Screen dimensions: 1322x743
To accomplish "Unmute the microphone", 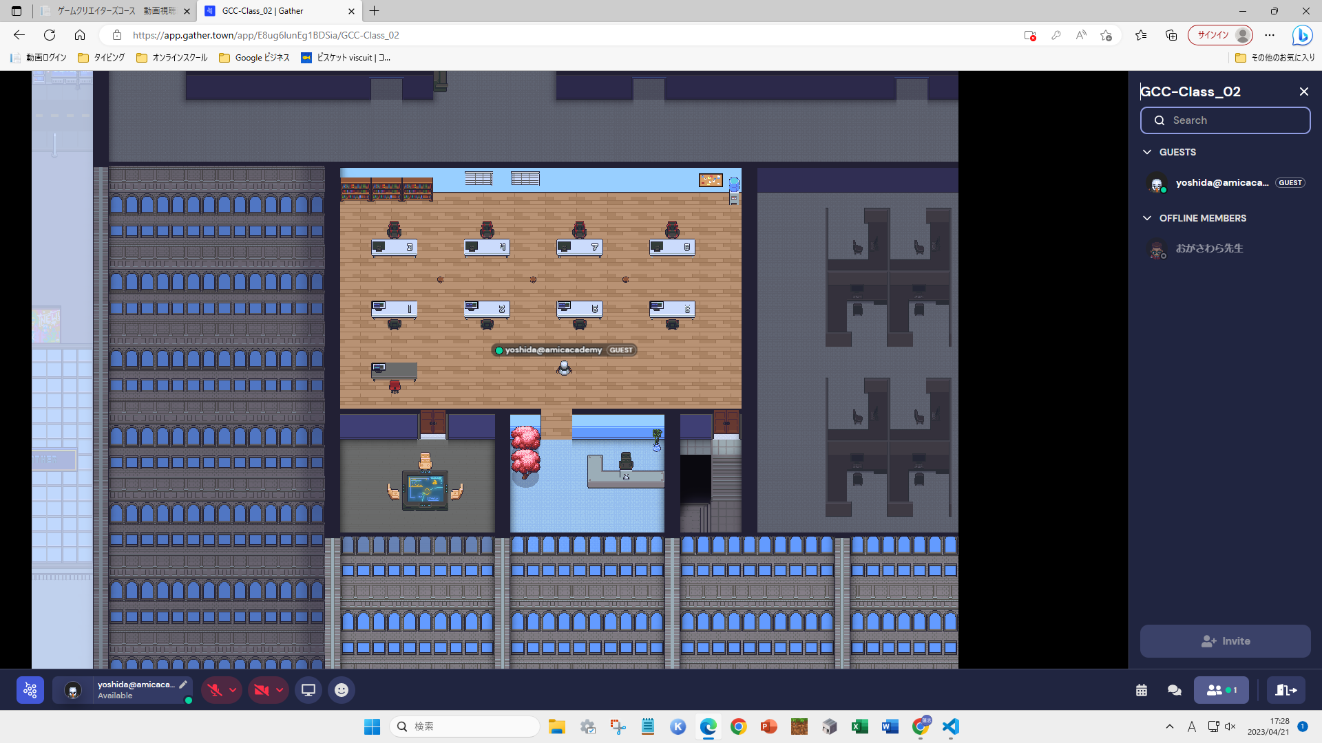I will pos(215,690).
